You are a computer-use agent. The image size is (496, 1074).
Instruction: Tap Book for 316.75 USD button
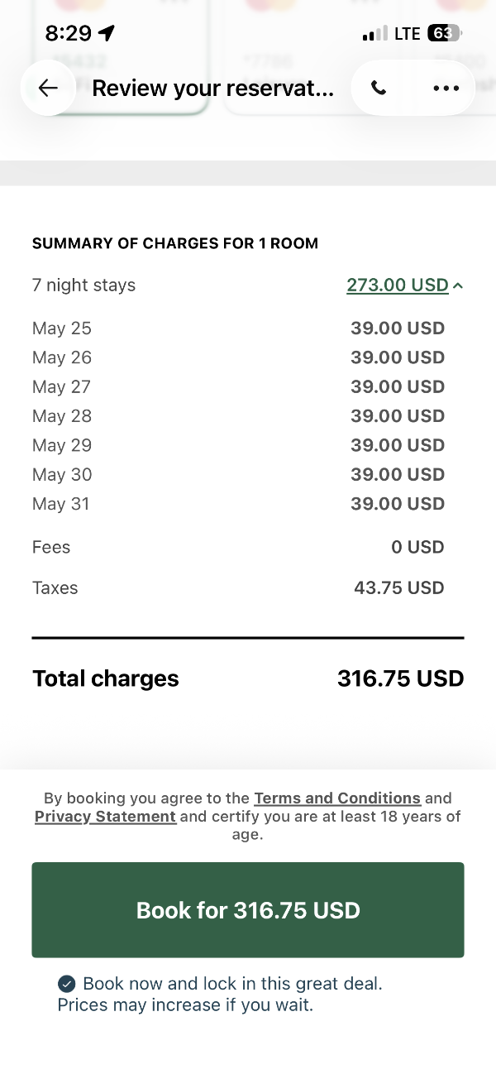click(248, 910)
